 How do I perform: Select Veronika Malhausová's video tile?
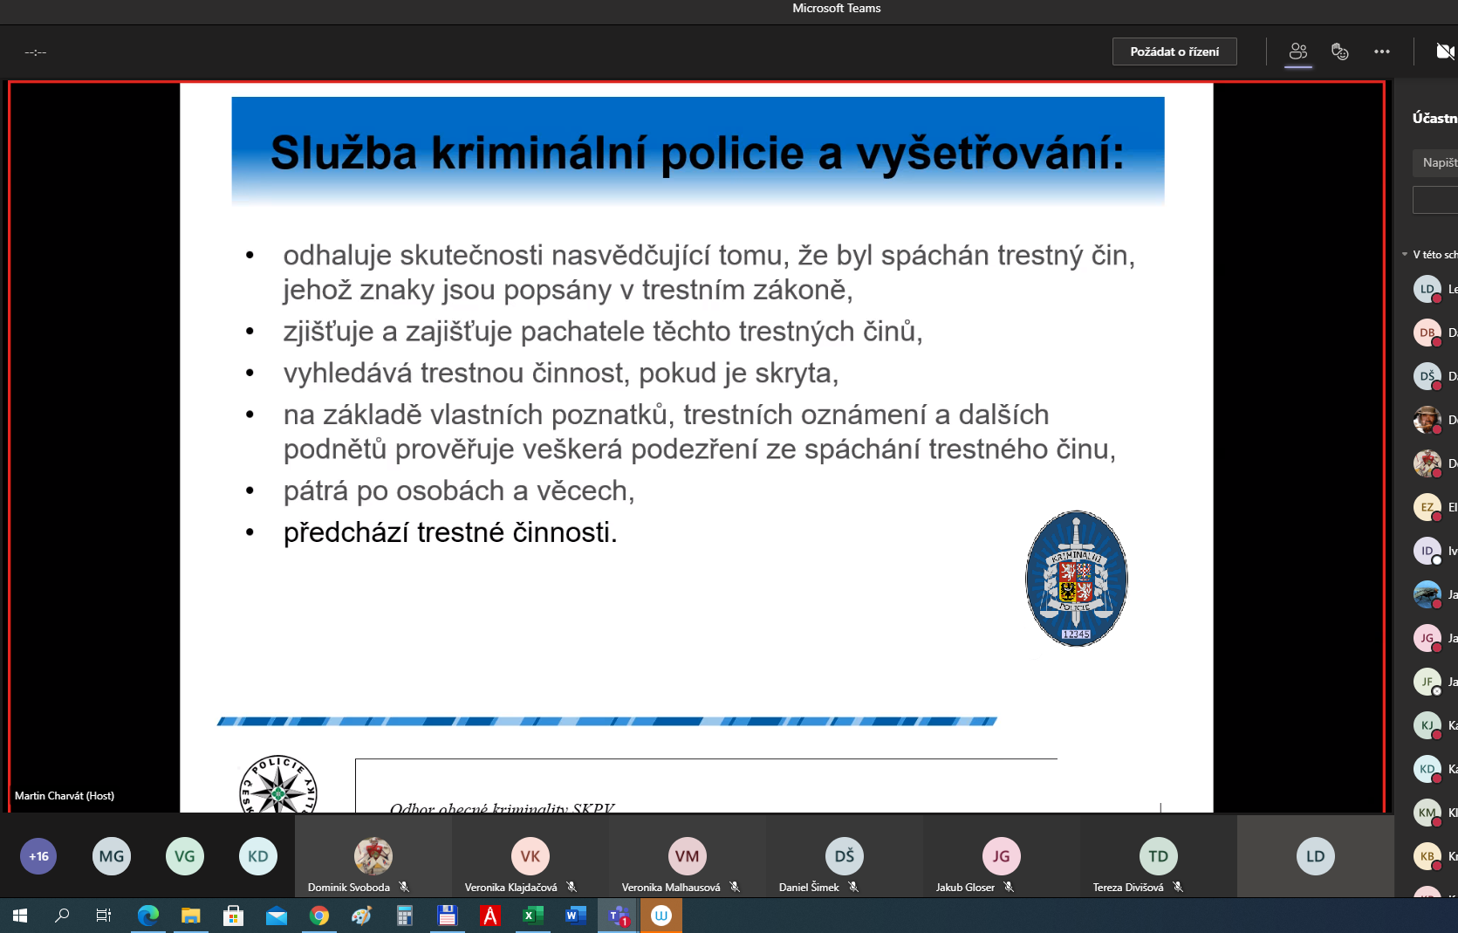point(687,856)
